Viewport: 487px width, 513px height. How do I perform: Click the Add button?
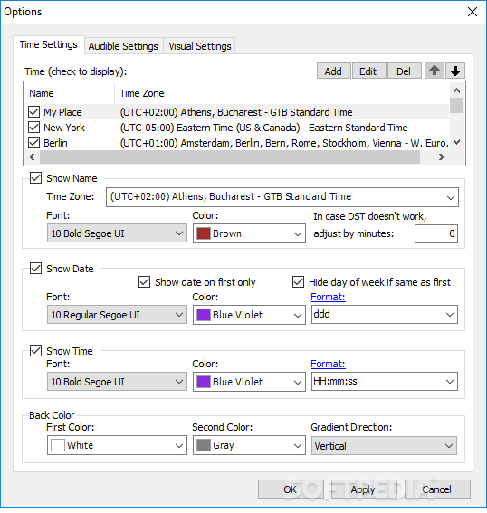click(333, 71)
